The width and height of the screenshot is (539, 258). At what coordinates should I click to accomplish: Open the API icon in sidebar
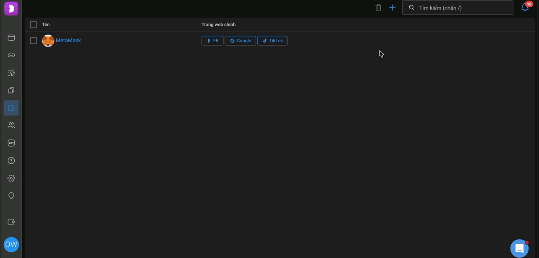[11, 143]
